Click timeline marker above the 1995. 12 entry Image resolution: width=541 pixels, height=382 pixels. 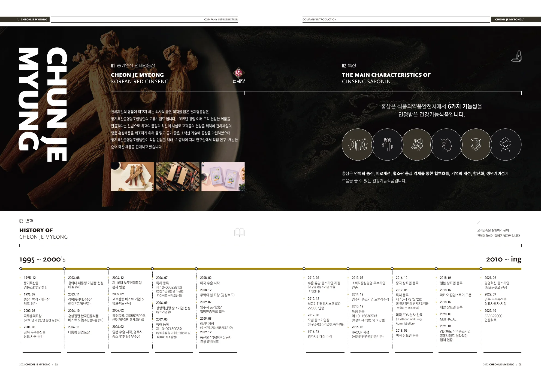(x=21, y=269)
